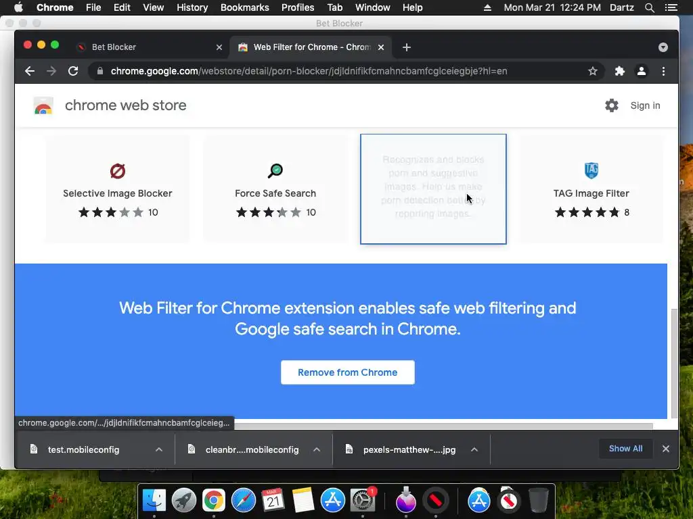Open the Force Safe Search extension card
693x519 pixels.
coord(275,189)
